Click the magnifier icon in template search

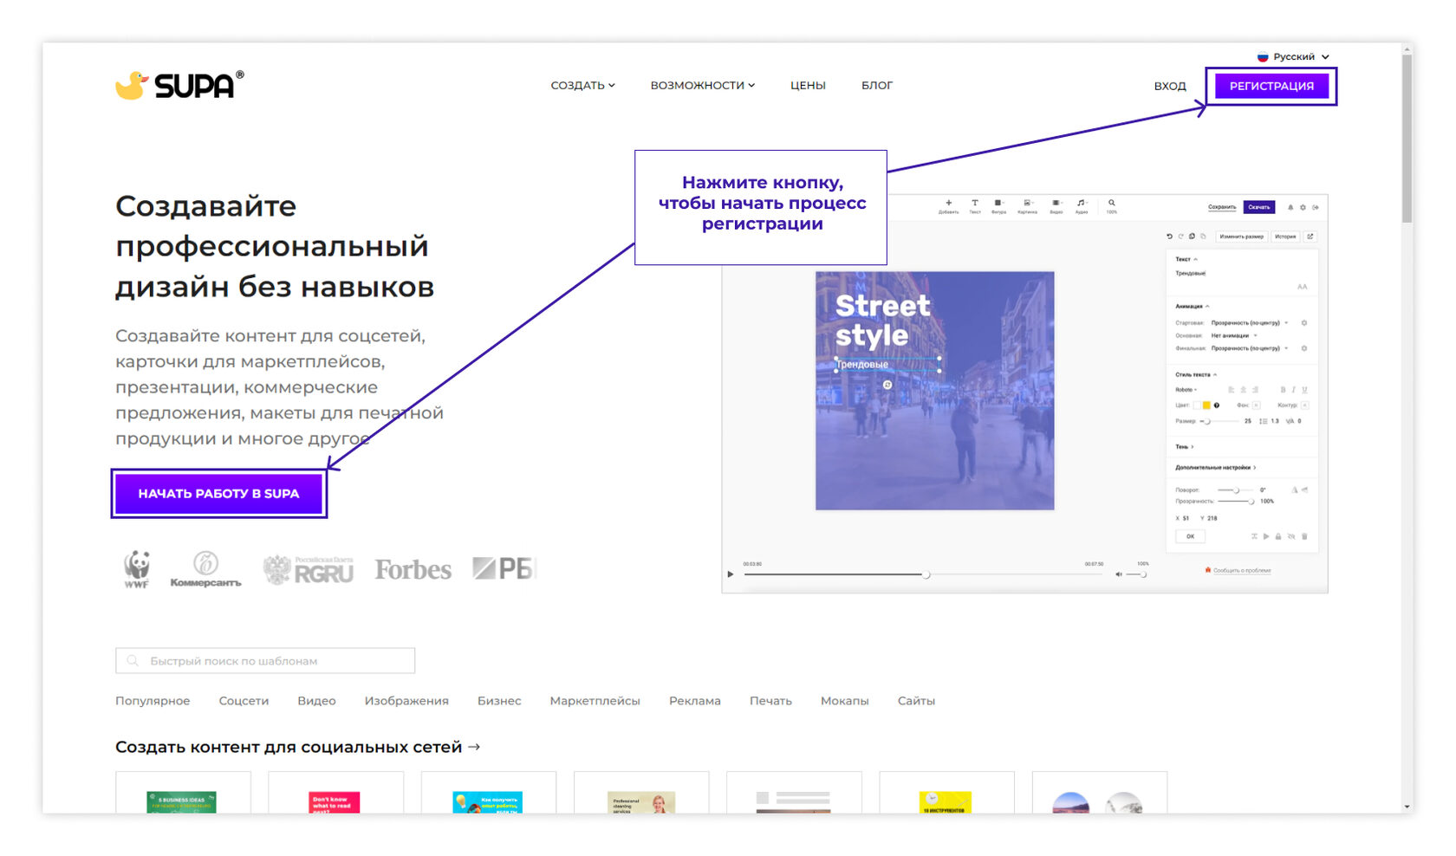coord(133,661)
